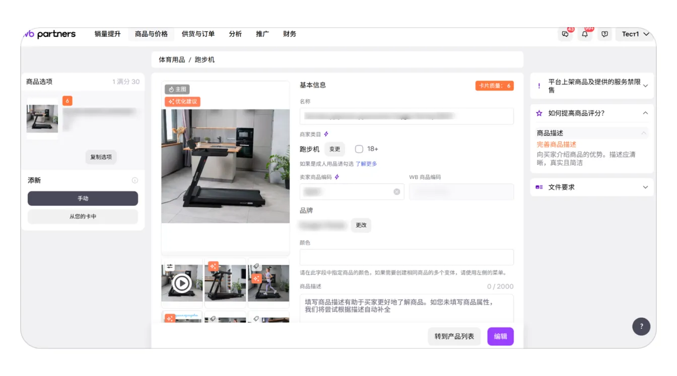Screen dimensions: 677x376
Task: Clear the seller product code field
Action: [397, 192]
